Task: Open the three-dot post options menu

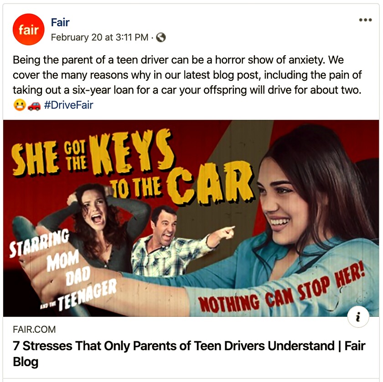Action: [x=365, y=20]
